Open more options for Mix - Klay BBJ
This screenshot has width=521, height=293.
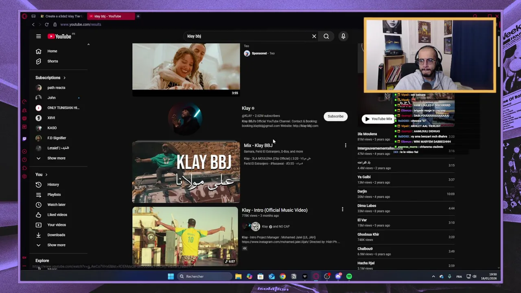[x=346, y=145]
